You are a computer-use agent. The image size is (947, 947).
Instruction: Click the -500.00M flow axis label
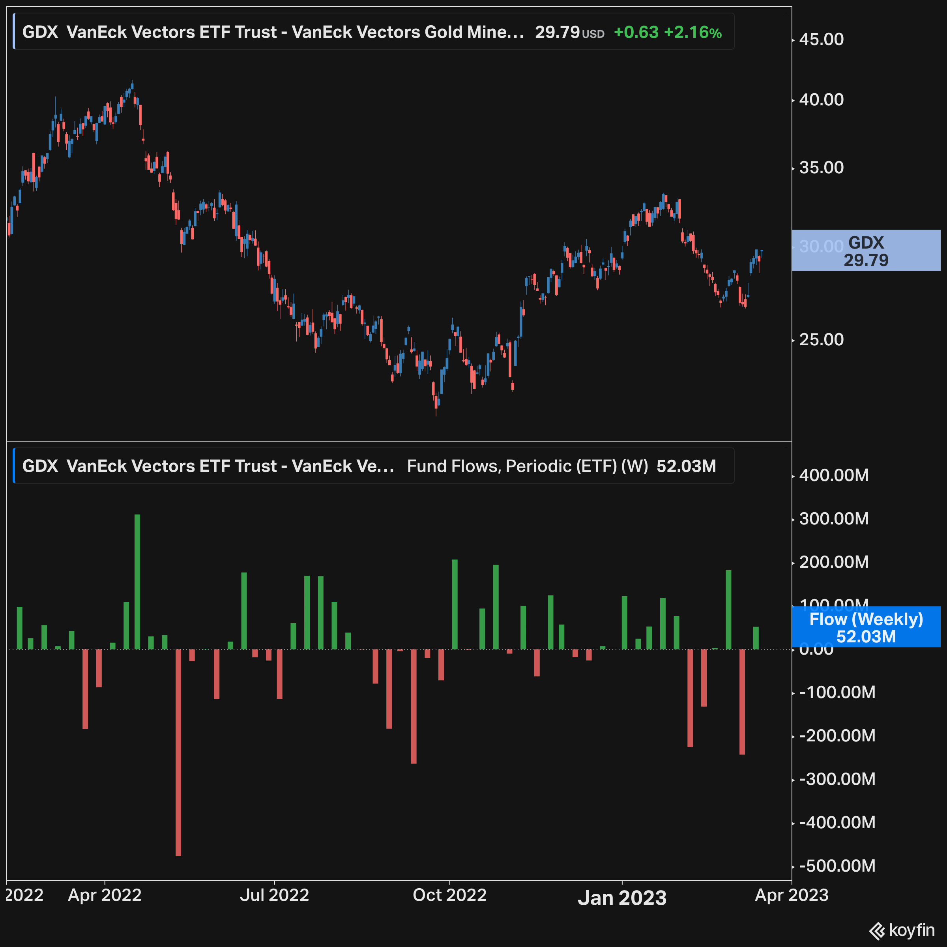(x=837, y=866)
